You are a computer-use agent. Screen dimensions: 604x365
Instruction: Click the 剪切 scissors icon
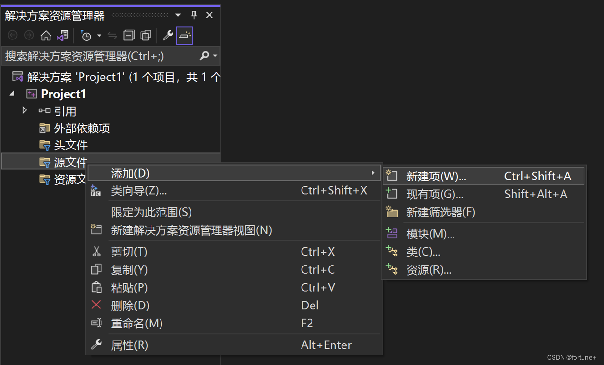pos(97,252)
